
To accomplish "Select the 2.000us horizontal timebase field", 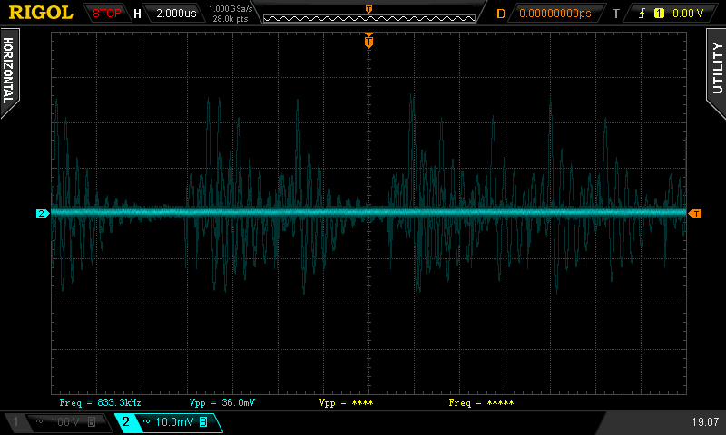I will 176,14.
